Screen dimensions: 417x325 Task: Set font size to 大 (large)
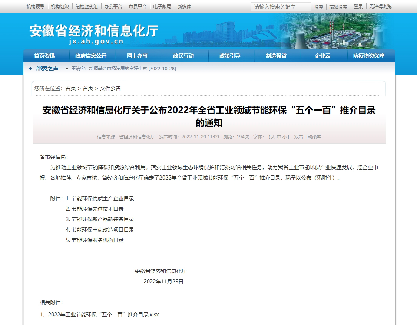[x=273, y=137]
